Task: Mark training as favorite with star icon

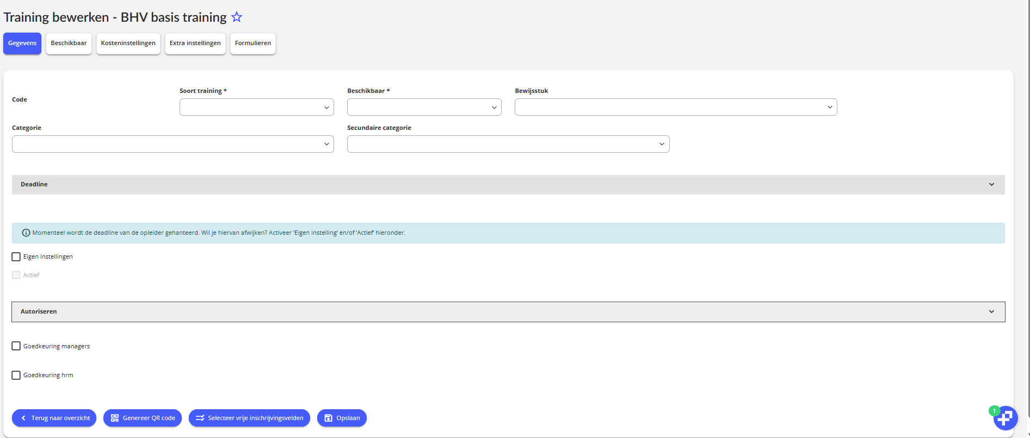Action: point(237,17)
